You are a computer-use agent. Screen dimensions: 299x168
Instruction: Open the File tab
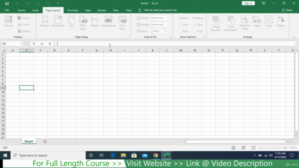pyautogui.click(x=7, y=10)
